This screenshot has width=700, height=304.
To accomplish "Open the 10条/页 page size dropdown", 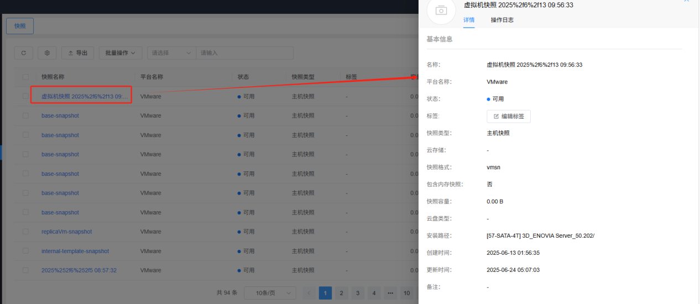I will (270, 293).
